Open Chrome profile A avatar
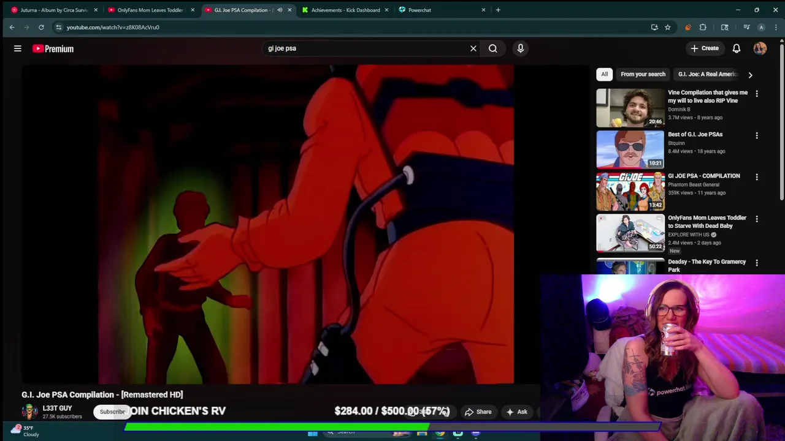Screen dimensions: 785x441 pyautogui.click(x=761, y=27)
